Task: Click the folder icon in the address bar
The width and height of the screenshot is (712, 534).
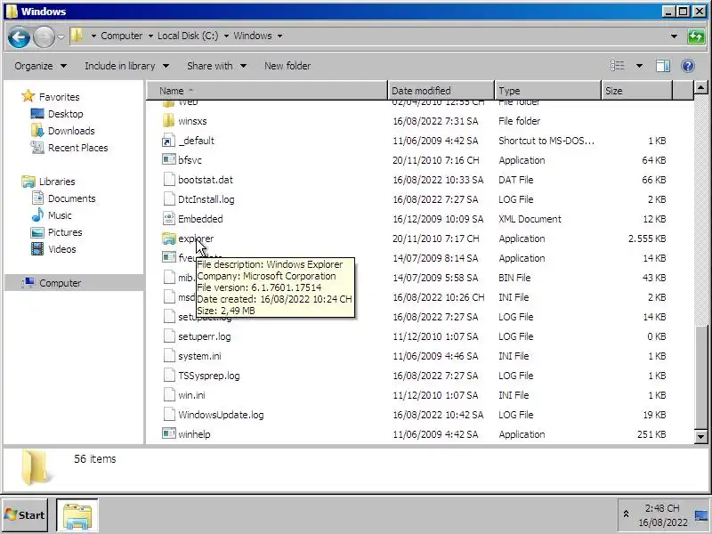Action: (x=77, y=36)
